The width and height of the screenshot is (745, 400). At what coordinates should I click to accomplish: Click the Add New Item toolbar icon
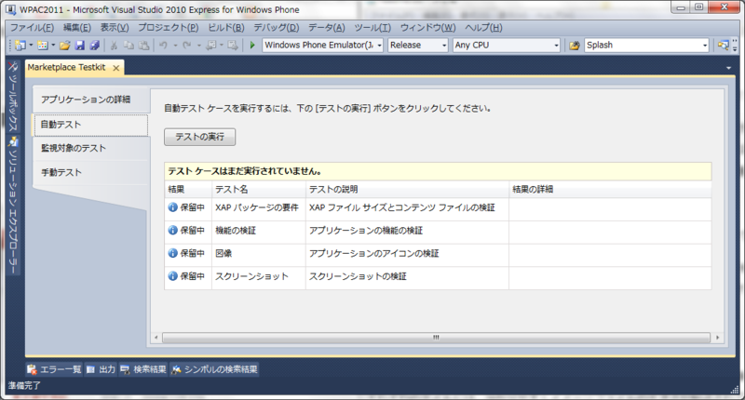[42, 45]
